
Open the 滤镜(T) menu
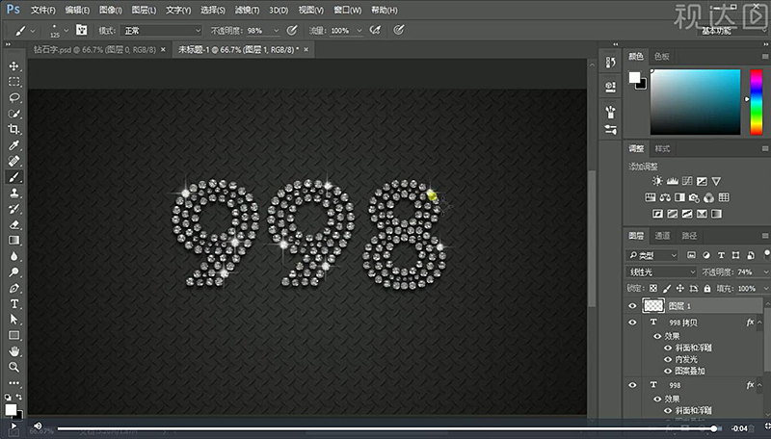click(x=247, y=10)
